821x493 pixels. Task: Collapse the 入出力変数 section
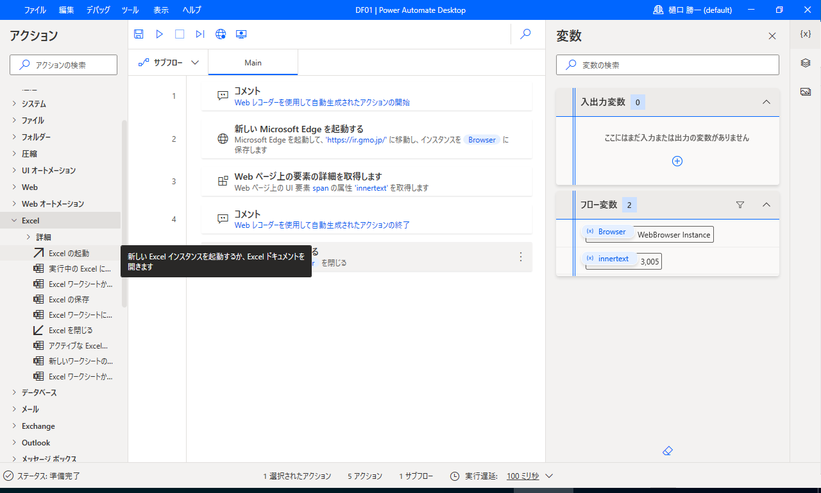click(x=766, y=102)
